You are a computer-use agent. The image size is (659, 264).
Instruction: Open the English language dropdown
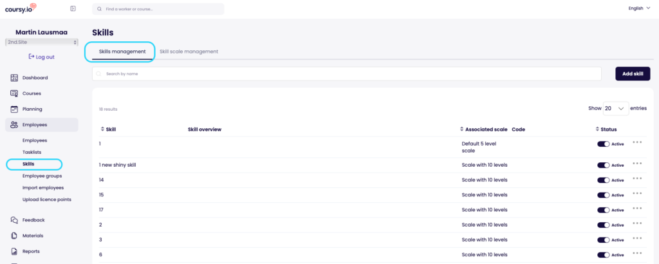point(639,8)
